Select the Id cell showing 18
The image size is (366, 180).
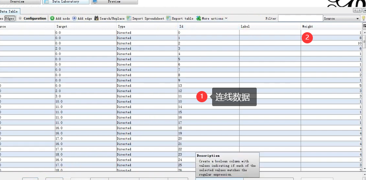click(x=208, y=128)
